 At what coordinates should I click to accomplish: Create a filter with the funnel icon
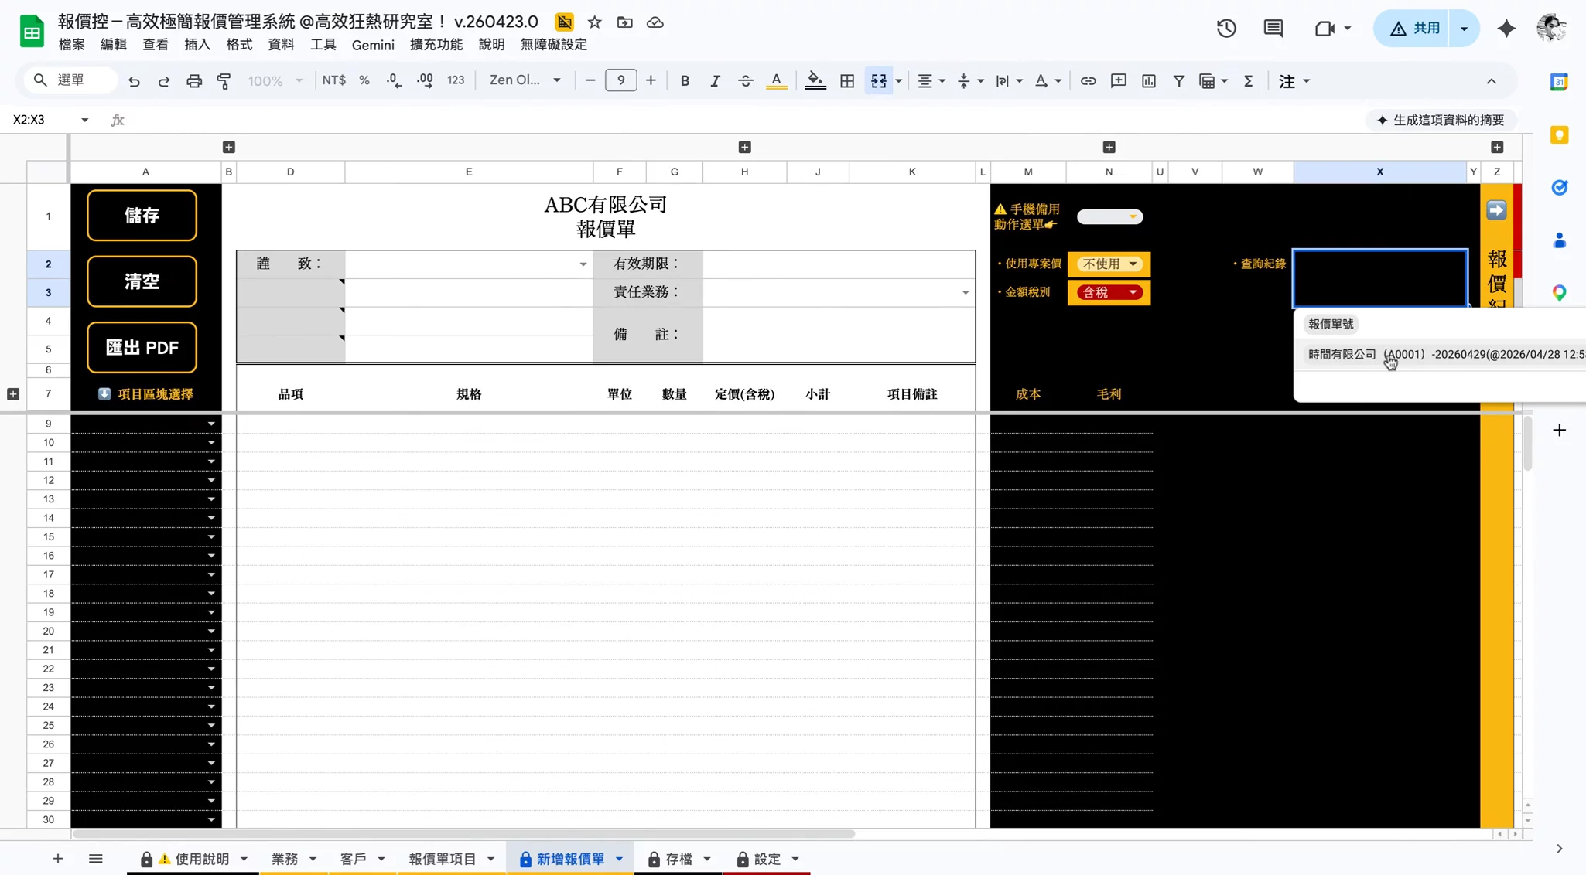pyautogui.click(x=1178, y=81)
